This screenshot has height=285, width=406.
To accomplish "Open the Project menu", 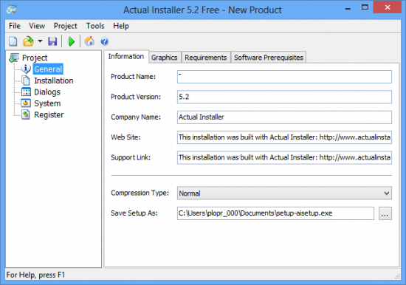I will [x=65, y=26].
